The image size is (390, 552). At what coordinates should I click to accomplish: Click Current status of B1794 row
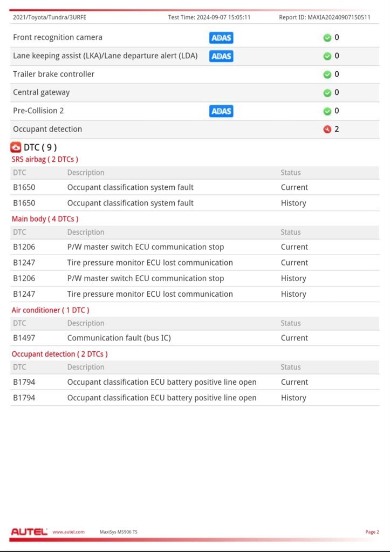(295, 382)
